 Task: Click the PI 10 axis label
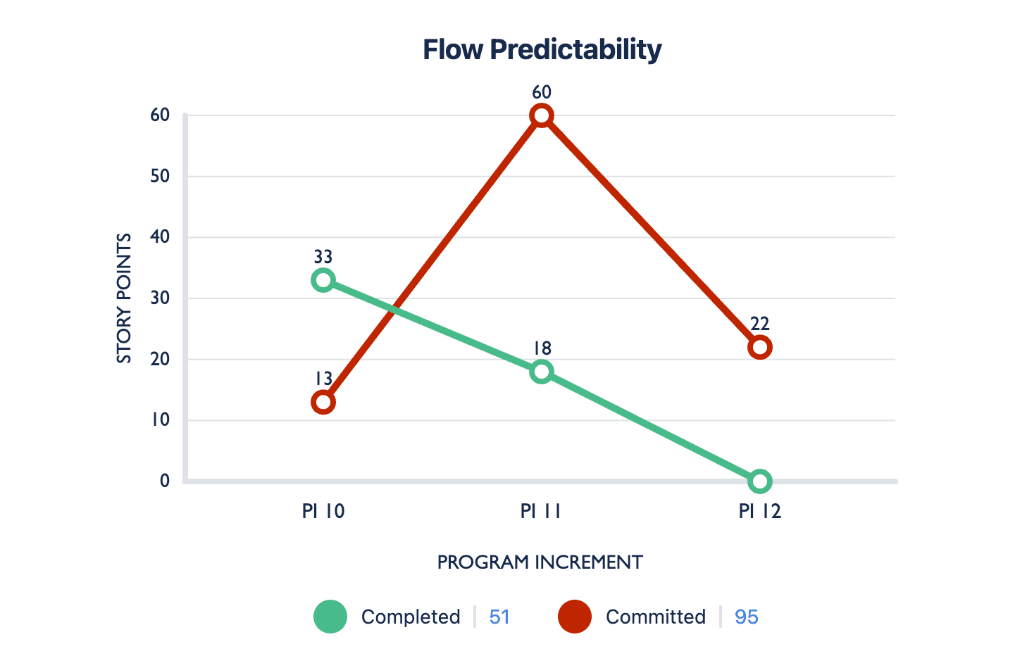tap(323, 511)
